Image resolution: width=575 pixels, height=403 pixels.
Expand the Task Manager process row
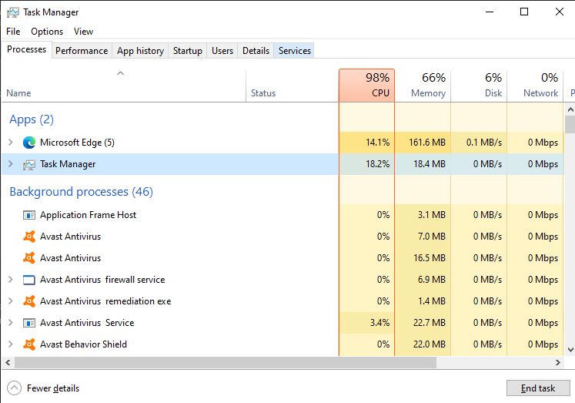click(11, 163)
